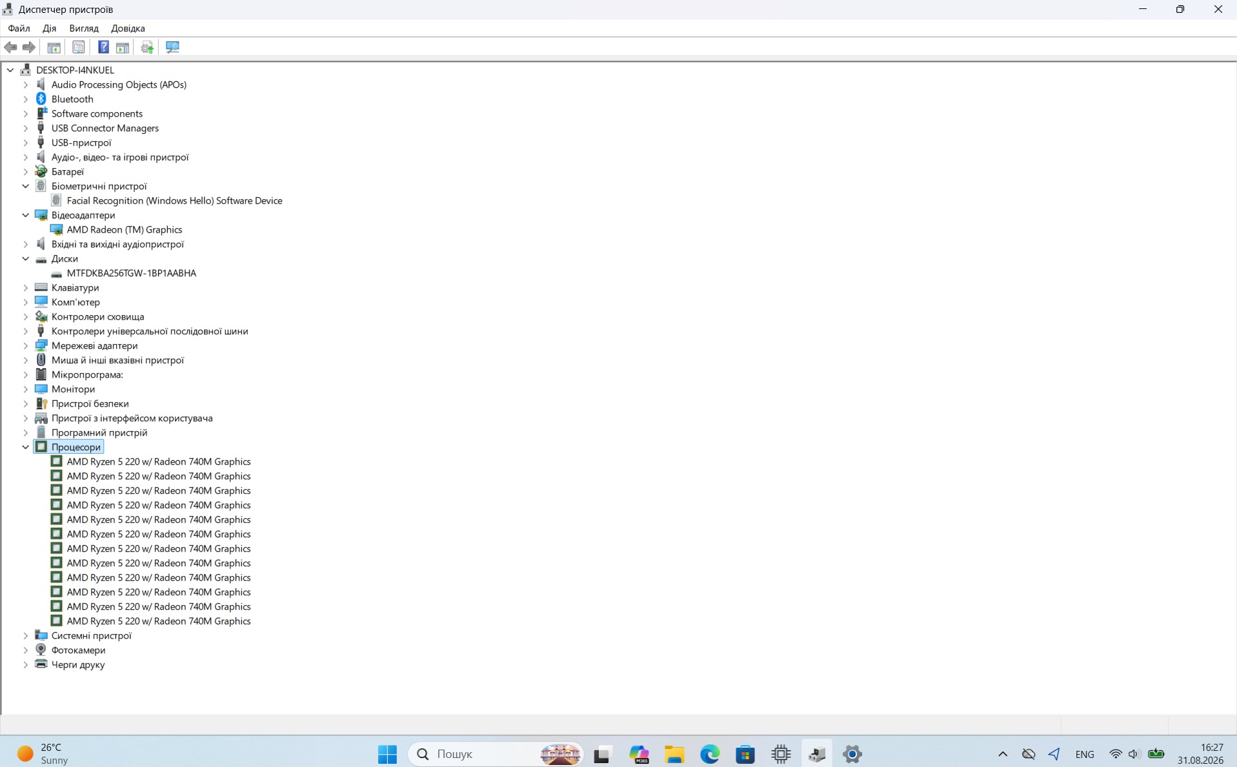Screen dimensions: 1237x767
Task: Click the scan for hardware changes monitor icon
Action: (x=172, y=47)
